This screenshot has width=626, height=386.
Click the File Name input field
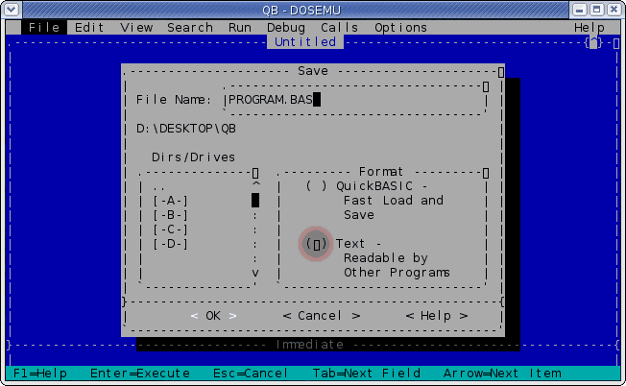(x=355, y=99)
